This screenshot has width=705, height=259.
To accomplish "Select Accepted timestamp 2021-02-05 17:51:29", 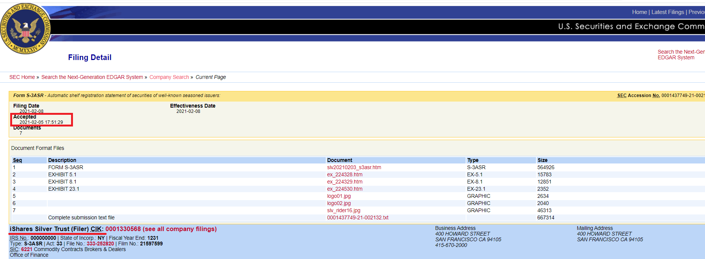I will 41,122.
